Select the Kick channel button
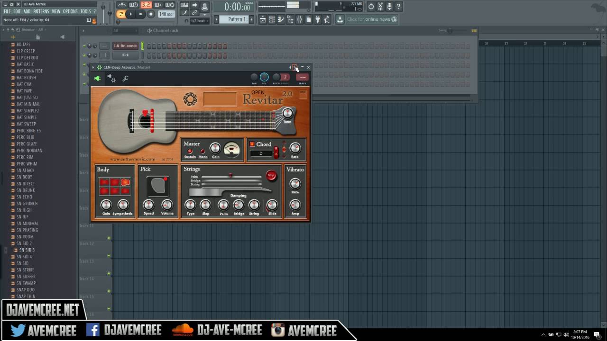The height and width of the screenshot is (341, 607). point(125,55)
